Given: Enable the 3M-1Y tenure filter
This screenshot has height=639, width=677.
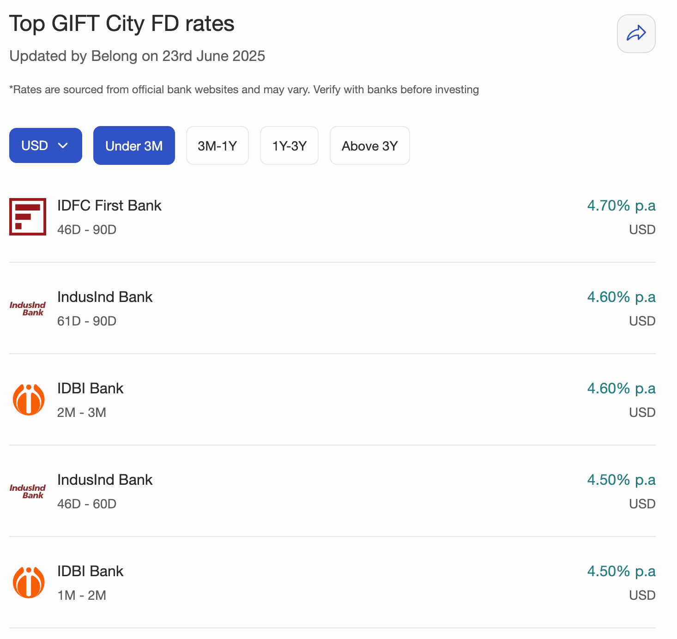Looking at the screenshot, I should tap(218, 145).
